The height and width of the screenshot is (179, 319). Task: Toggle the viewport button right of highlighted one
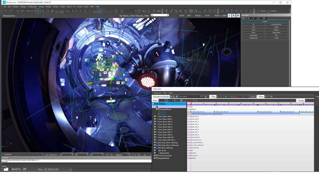click(238, 16)
